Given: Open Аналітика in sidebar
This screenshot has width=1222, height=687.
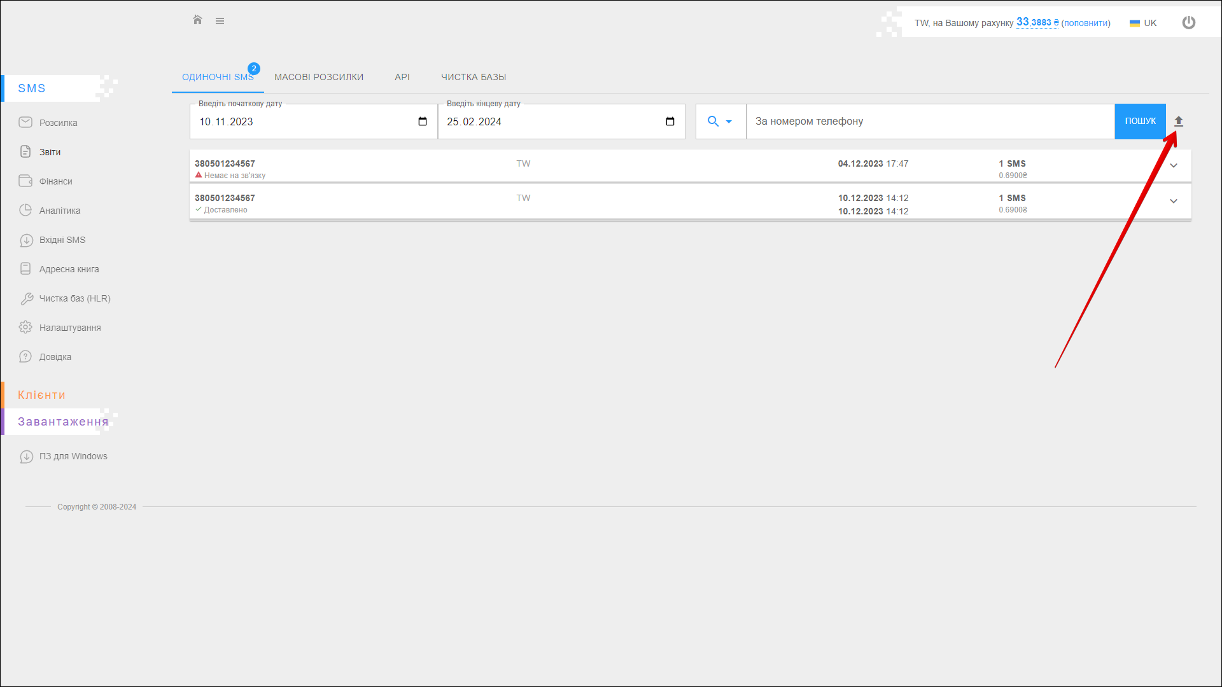Looking at the screenshot, I should (59, 211).
